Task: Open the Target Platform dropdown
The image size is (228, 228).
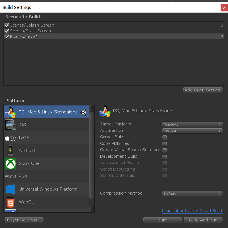Action: tap(192, 124)
